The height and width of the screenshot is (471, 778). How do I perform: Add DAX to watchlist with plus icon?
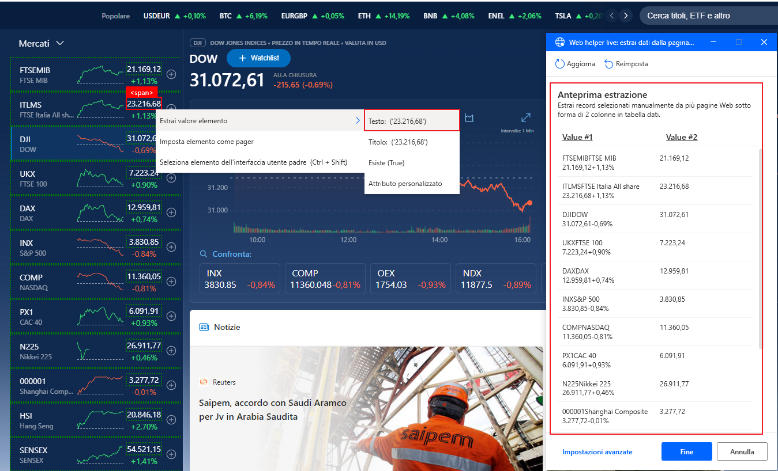point(171,212)
